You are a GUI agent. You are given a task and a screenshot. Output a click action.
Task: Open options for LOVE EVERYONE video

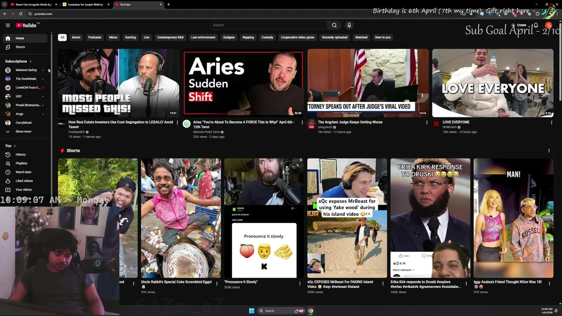coord(551,123)
